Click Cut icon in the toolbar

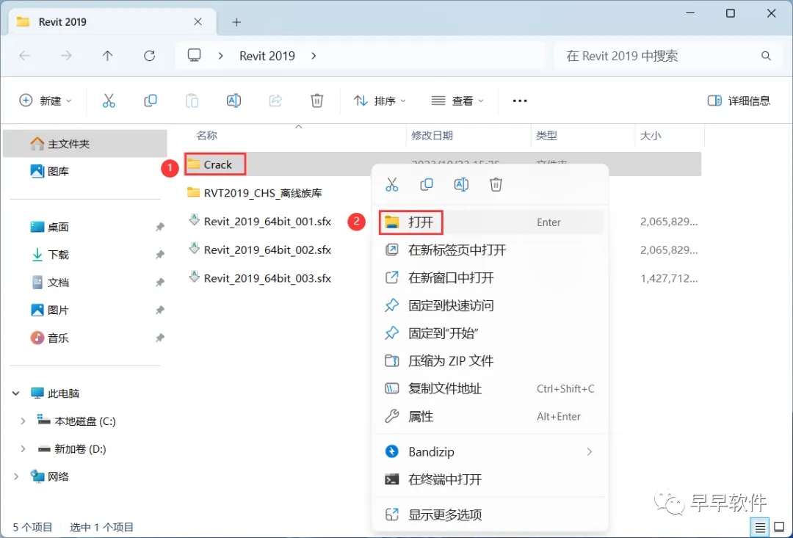pos(109,101)
